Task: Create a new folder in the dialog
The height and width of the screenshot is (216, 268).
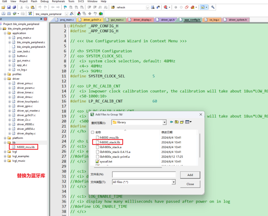Action: pos(182,122)
